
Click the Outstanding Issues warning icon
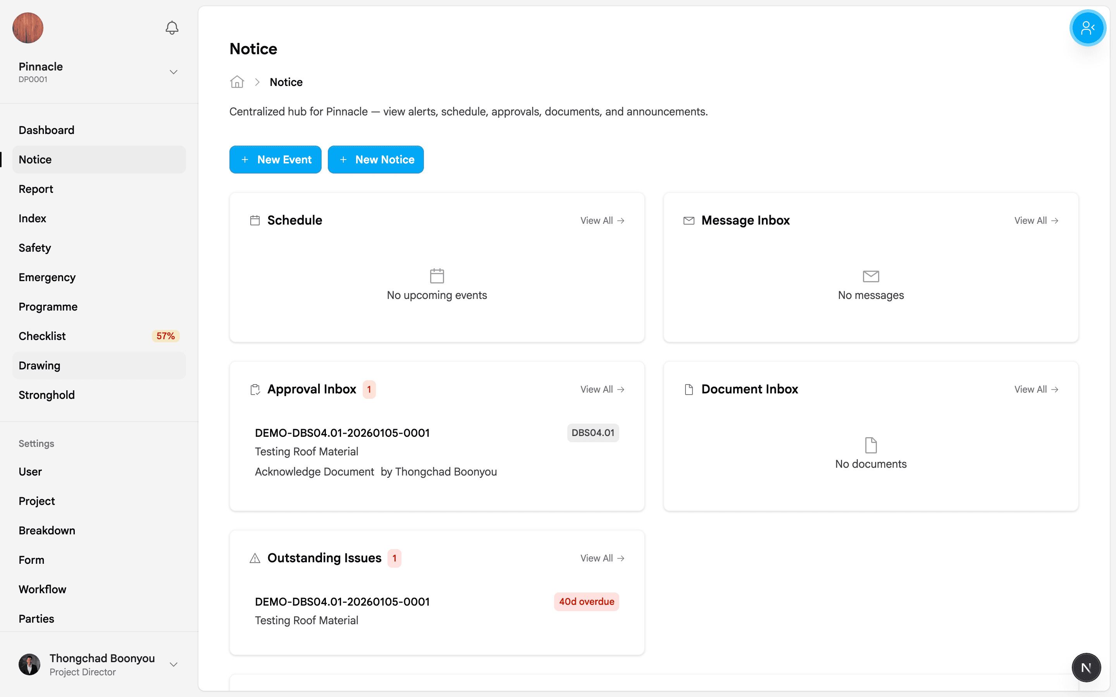(x=255, y=558)
